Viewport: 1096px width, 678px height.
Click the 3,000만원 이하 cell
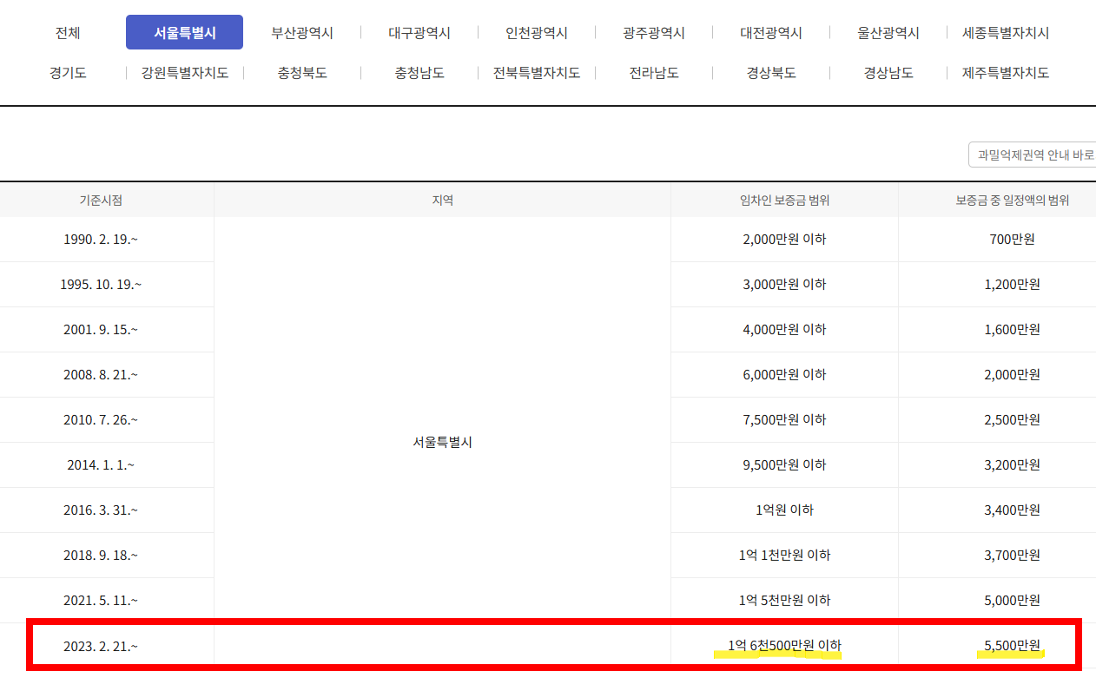pos(784,284)
